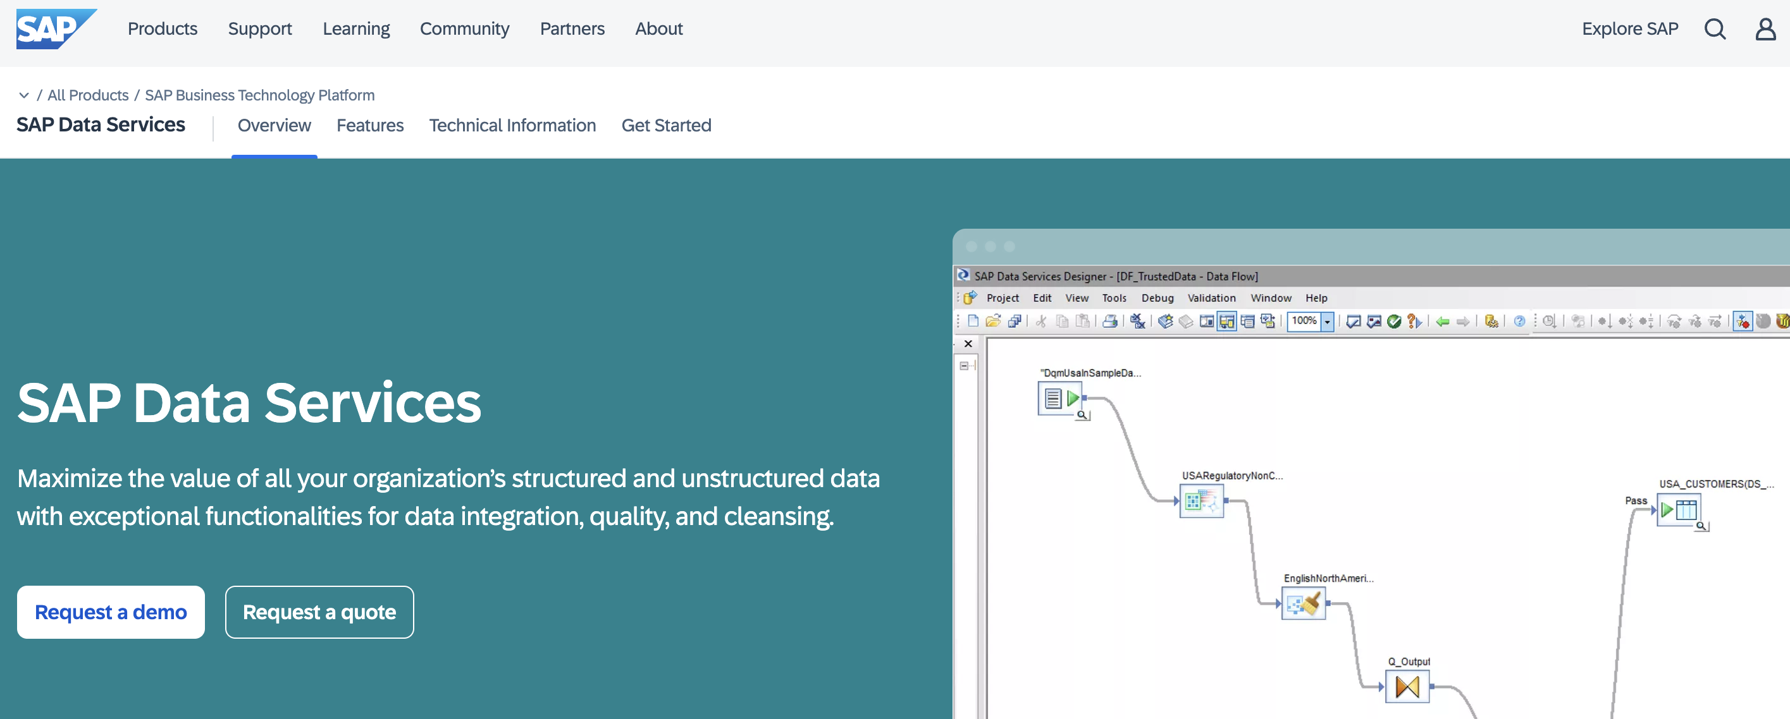Open the Partners navigation menu
Screen dimensions: 1790x719
coord(572,28)
